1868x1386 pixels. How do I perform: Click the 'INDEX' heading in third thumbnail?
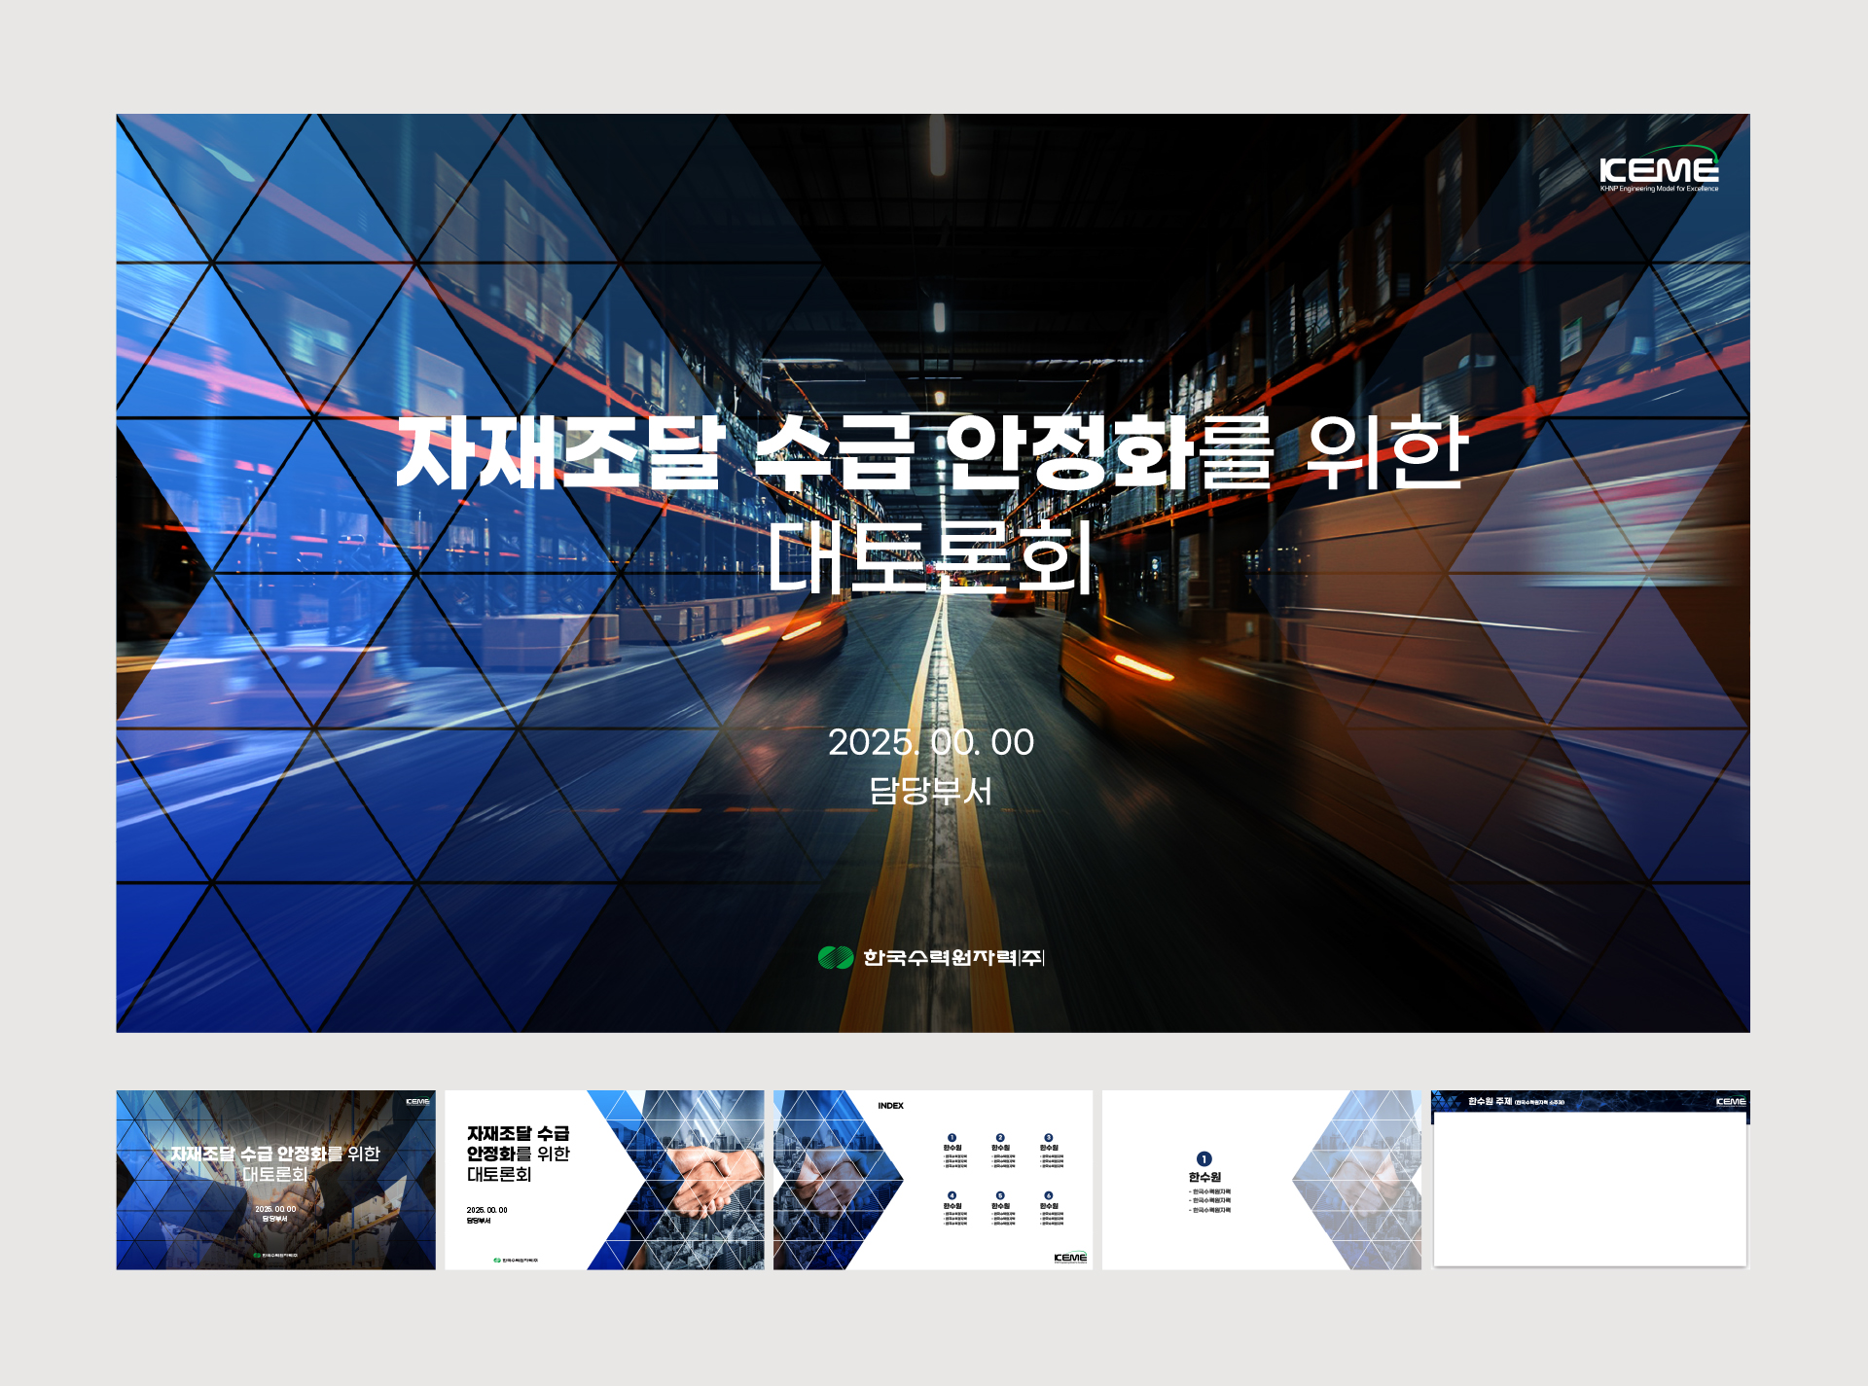[x=890, y=1106]
